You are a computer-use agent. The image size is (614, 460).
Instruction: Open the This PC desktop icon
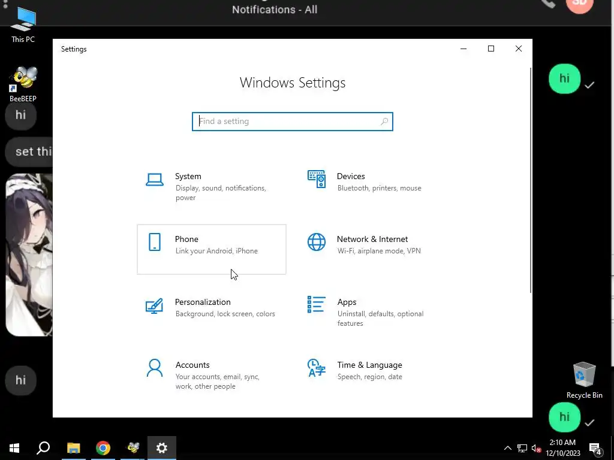click(23, 25)
